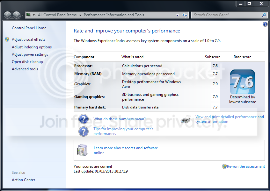
Task: Click the refresh icon beside the address bar
Action: 185,15
